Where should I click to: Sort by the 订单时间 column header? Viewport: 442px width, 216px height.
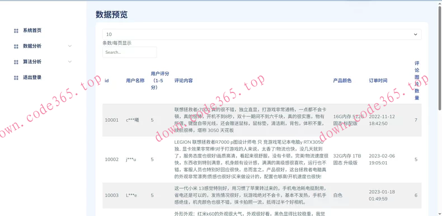378,81
